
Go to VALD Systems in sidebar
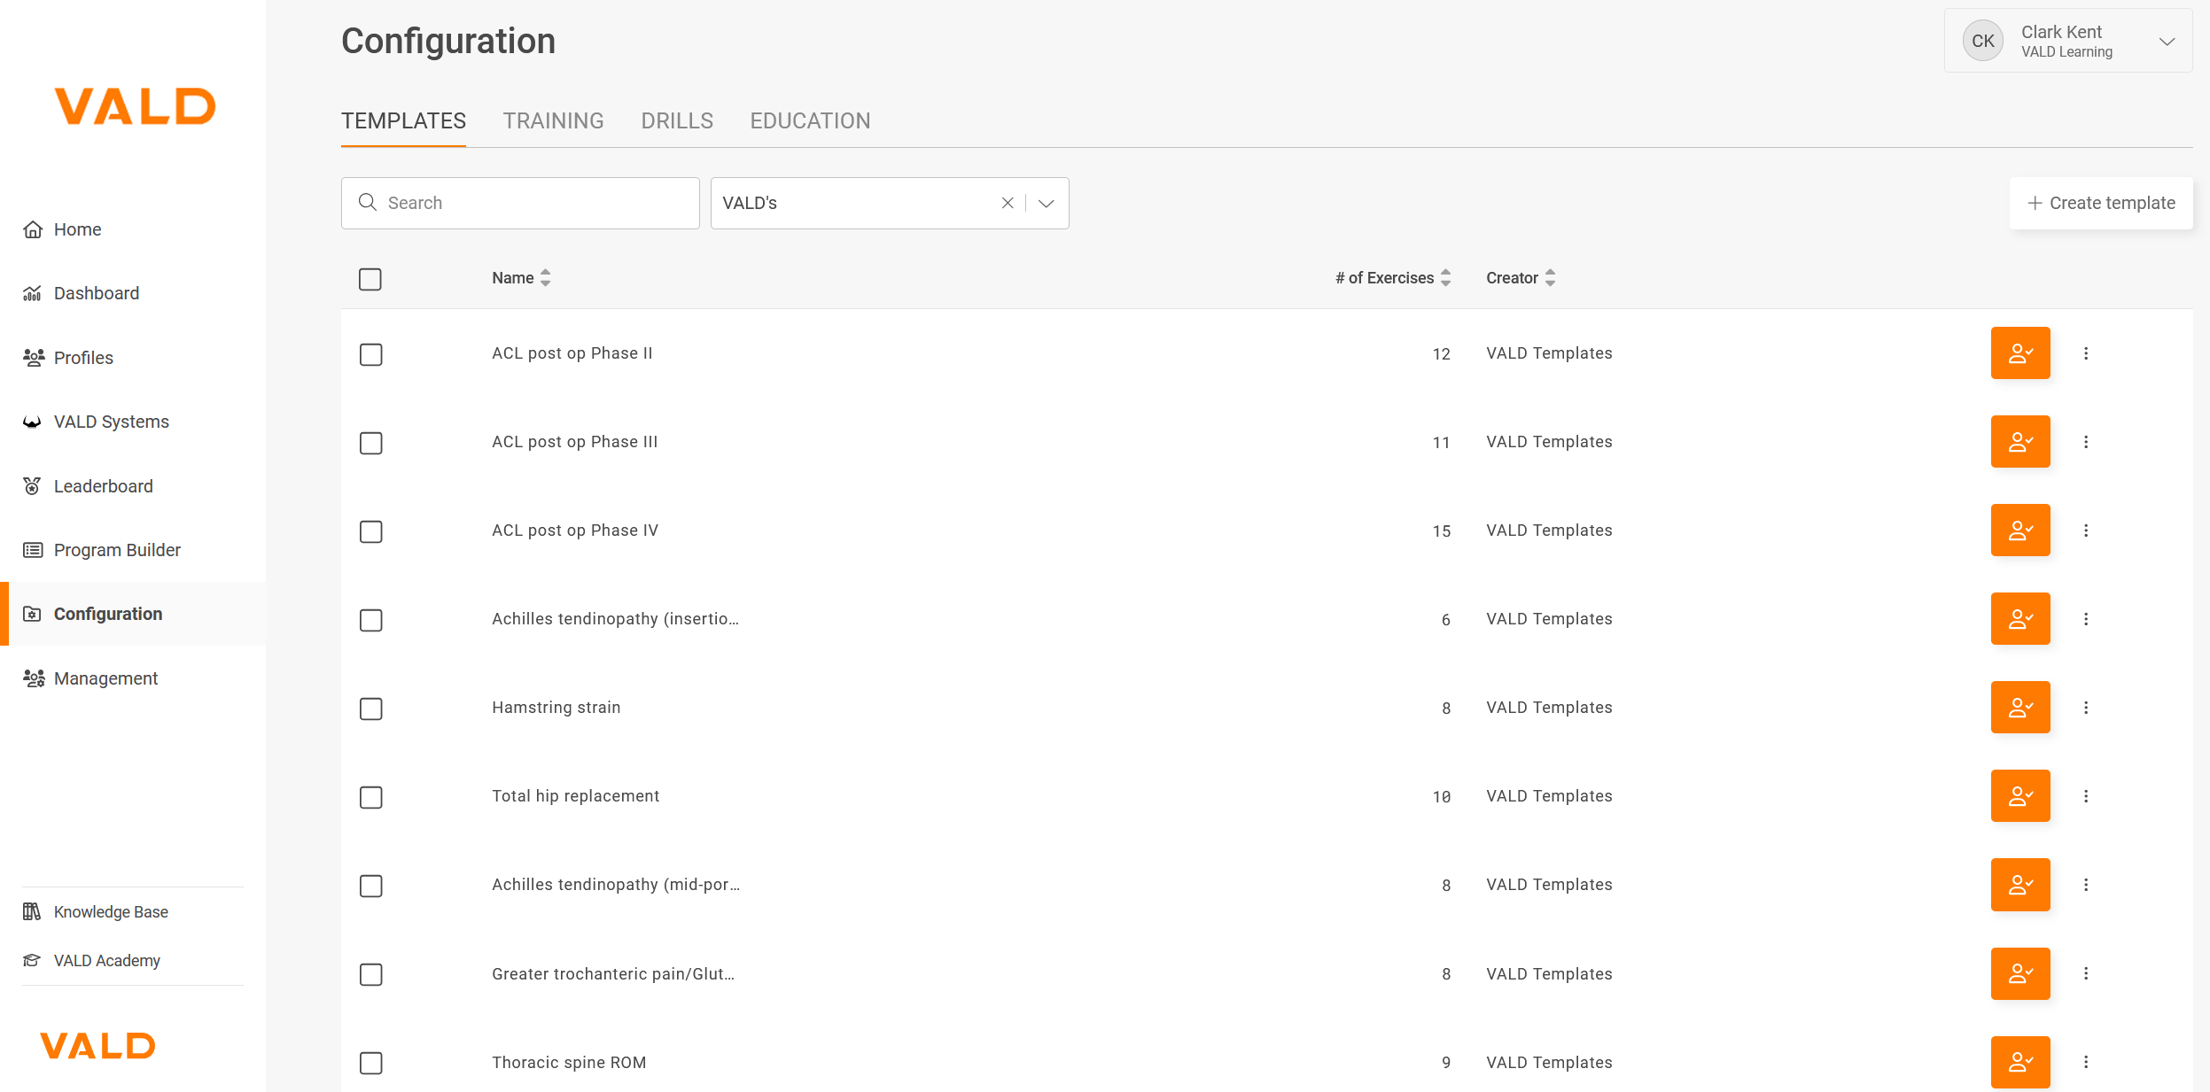tap(111, 422)
